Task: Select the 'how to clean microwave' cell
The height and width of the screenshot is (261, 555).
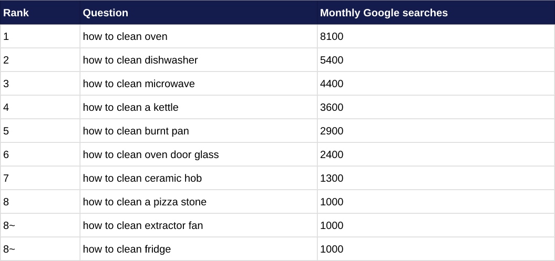Action: [x=199, y=84]
